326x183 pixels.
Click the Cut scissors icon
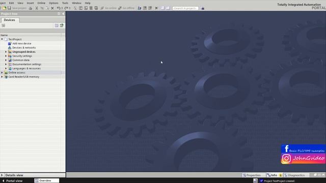(37, 8)
